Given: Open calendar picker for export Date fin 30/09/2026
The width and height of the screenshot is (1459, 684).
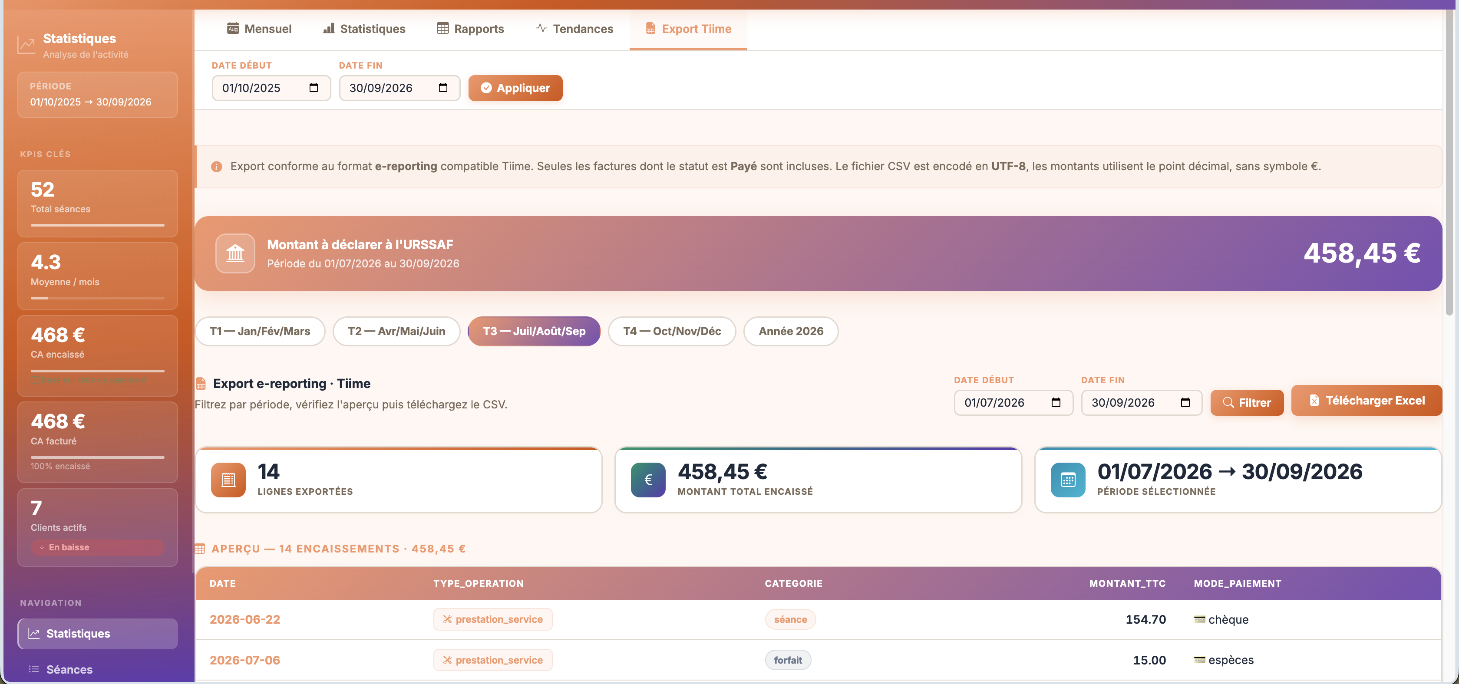Looking at the screenshot, I should tap(1185, 403).
